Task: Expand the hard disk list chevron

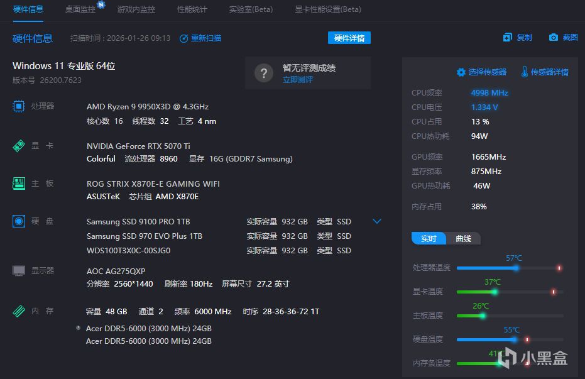Action: [377, 221]
